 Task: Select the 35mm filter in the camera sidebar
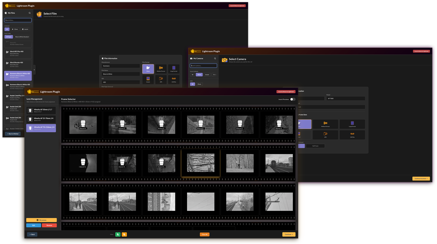coord(199,75)
